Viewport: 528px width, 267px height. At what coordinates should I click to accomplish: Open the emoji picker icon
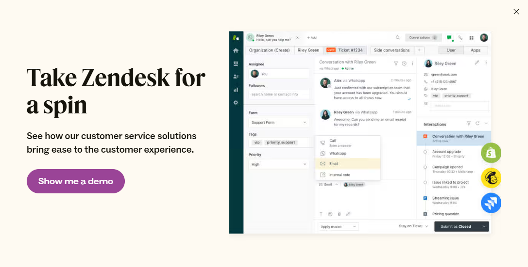coord(330,214)
